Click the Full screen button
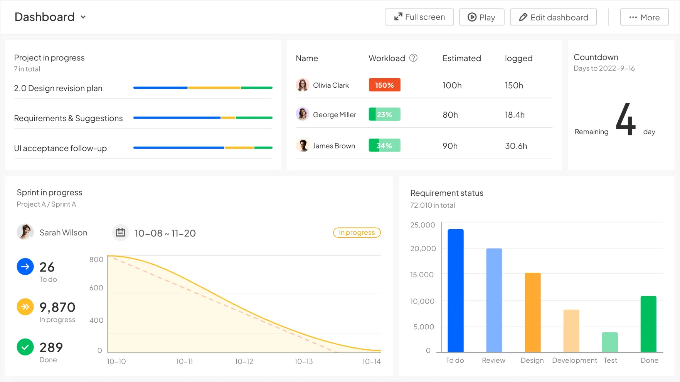 click(x=419, y=17)
